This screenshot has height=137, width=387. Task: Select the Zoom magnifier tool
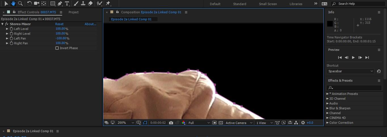(20, 4)
